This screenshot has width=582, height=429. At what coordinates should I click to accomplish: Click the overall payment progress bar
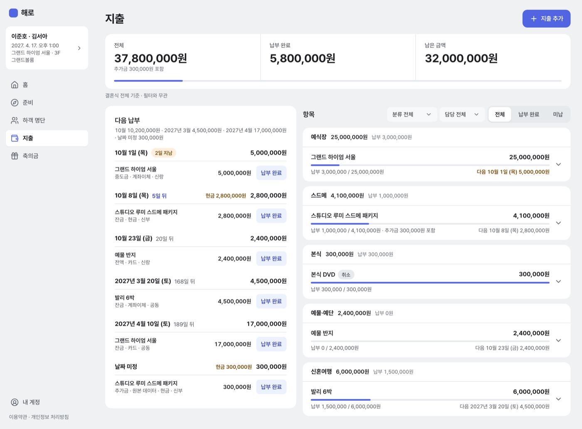click(338, 81)
